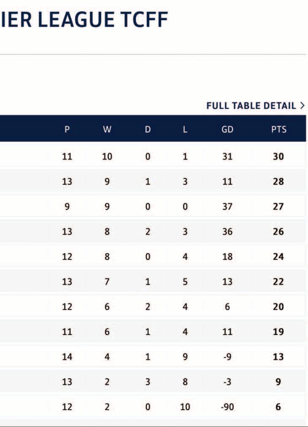Click the GD column header
This screenshot has height=427, width=308.
(227, 130)
